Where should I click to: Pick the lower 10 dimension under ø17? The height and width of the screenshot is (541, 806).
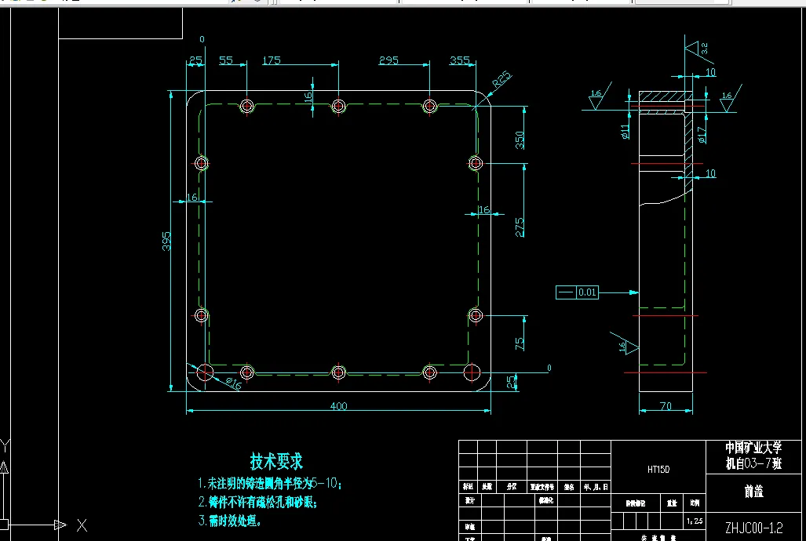[x=710, y=173]
